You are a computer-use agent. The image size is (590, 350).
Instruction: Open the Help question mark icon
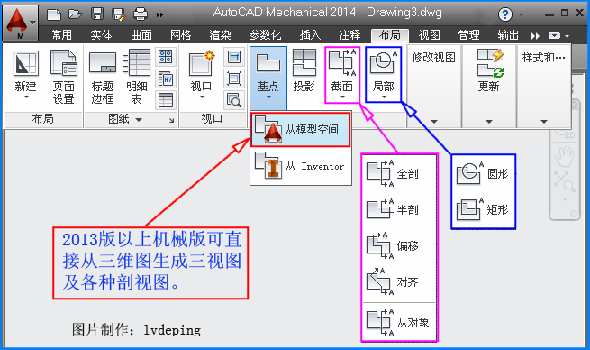(x=505, y=14)
